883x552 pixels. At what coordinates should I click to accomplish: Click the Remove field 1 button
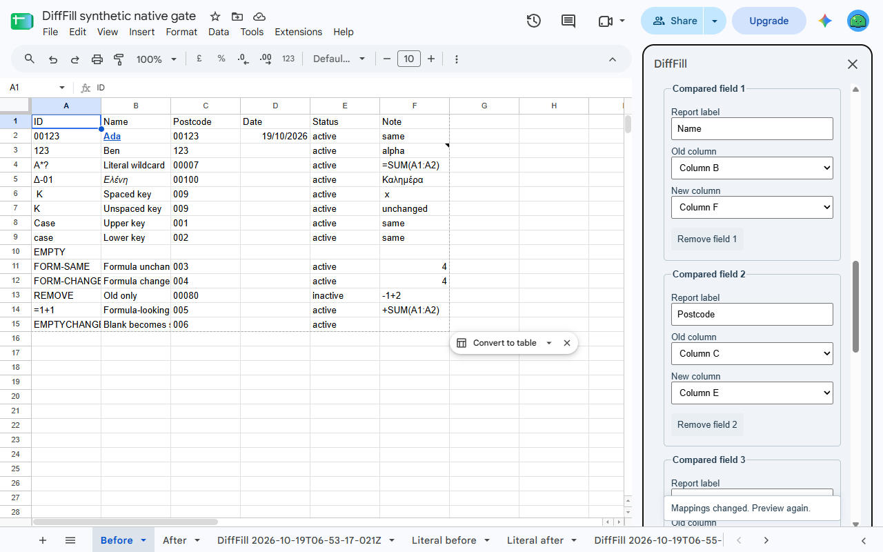(x=707, y=239)
